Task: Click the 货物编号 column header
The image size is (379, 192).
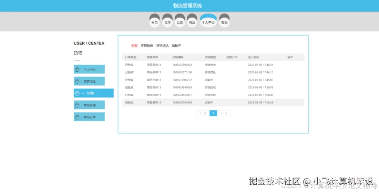Action: coord(178,57)
